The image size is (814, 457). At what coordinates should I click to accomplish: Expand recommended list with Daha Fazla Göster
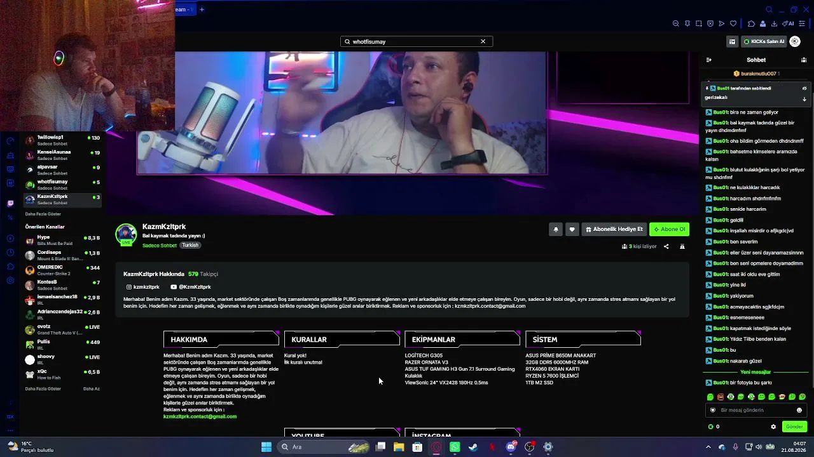coord(43,388)
